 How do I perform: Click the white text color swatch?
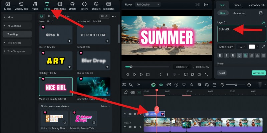point(252,47)
